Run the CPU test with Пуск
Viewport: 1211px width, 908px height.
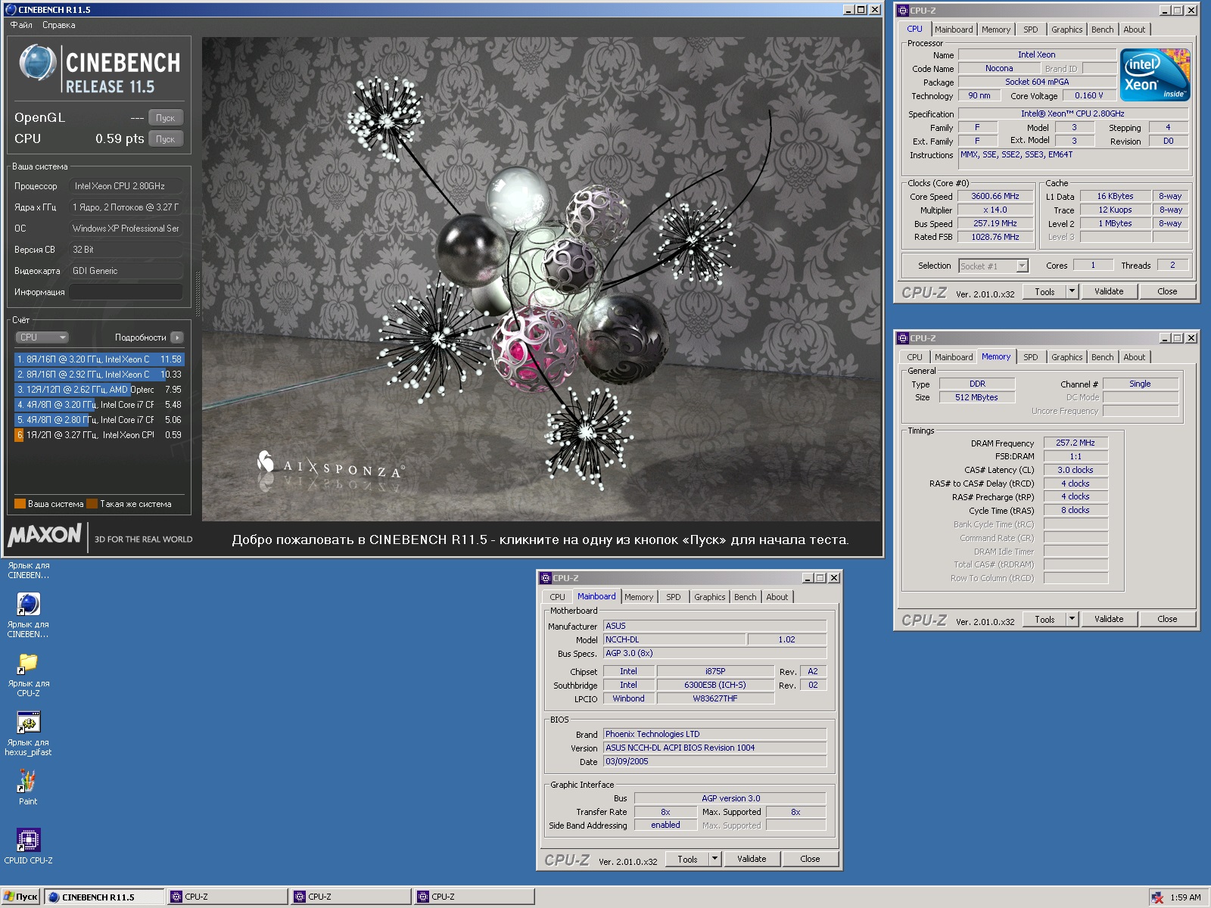tap(166, 139)
